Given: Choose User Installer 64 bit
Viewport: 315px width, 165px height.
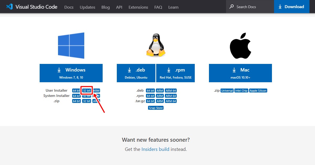Looking at the screenshot, I should point(76,91).
